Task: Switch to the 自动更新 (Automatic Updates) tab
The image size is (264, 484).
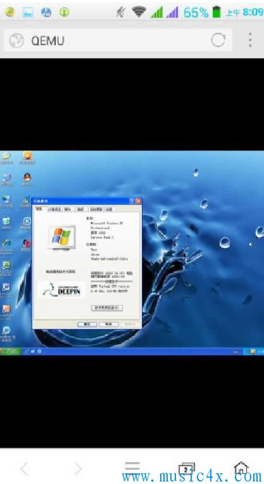Action: pyautogui.click(x=96, y=209)
